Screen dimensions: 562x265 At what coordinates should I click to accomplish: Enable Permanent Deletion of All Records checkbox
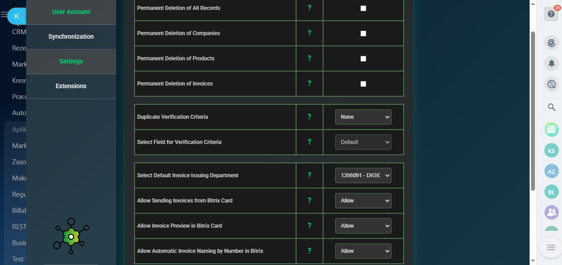click(x=363, y=8)
